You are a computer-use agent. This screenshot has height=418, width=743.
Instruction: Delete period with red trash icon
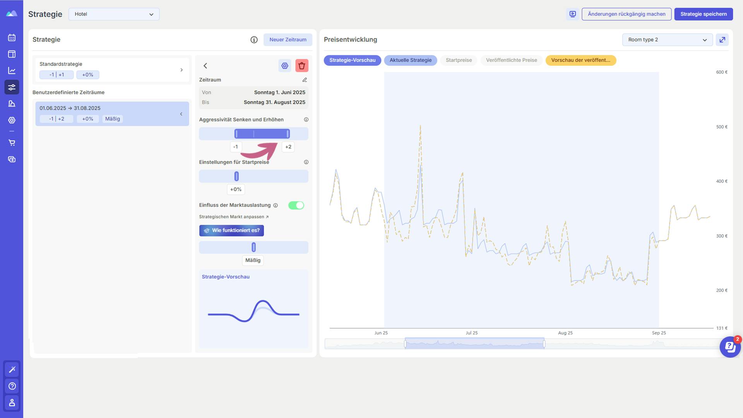point(302,66)
